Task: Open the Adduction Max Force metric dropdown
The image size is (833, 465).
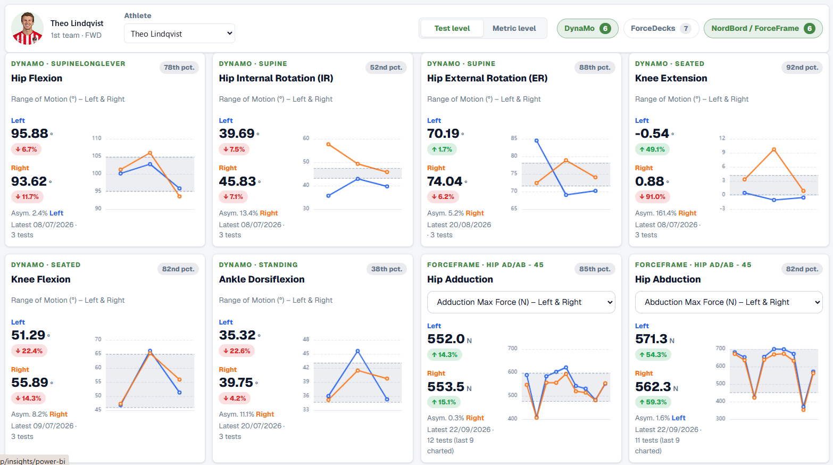Action: coord(521,302)
